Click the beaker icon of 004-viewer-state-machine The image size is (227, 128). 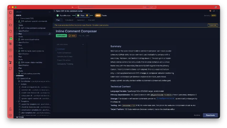click(x=19, y=62)
